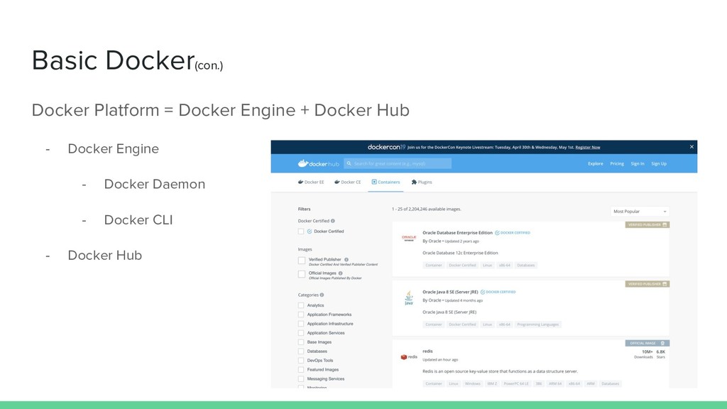Open Oracle Database Enterprise Edition title
Image resolution: width=727 pixels, height=409 pixels.
point(458,233)
